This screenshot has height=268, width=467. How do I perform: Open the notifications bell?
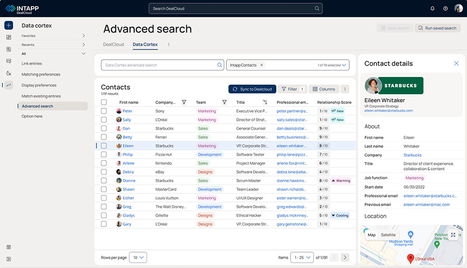click(x=432, y=8)
